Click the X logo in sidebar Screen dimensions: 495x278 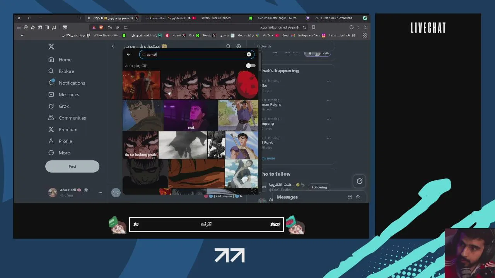point(51,47)
